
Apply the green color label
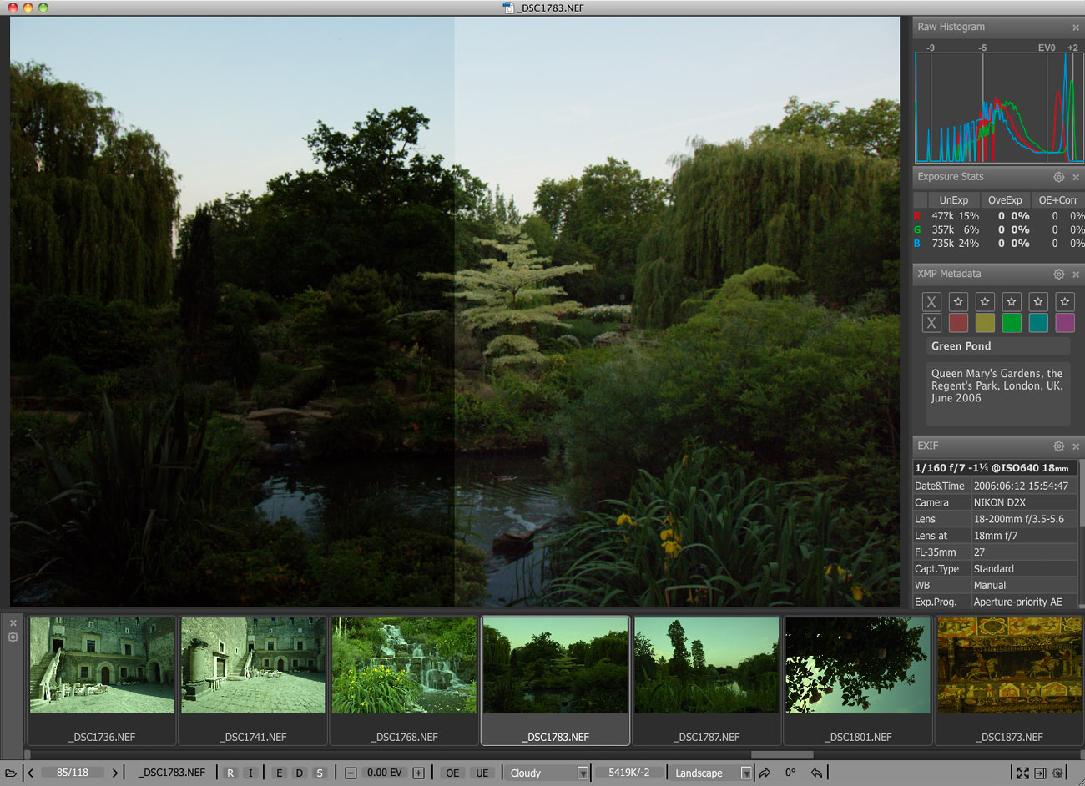pyautogui.click(x=1012, y=322)
